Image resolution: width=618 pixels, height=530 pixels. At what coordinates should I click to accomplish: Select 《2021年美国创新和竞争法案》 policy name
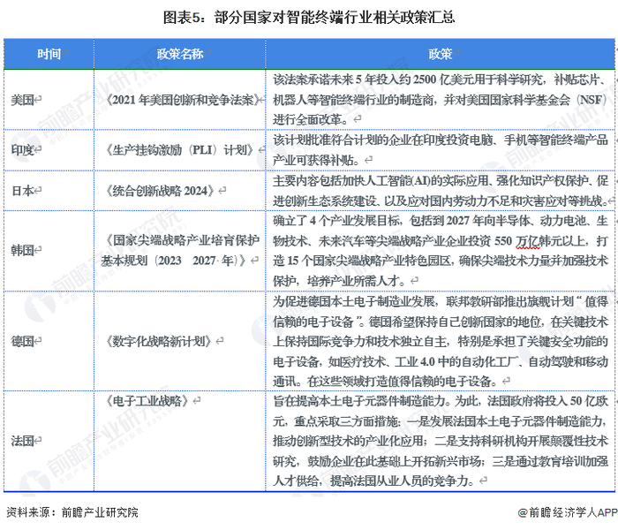[183, 100]
